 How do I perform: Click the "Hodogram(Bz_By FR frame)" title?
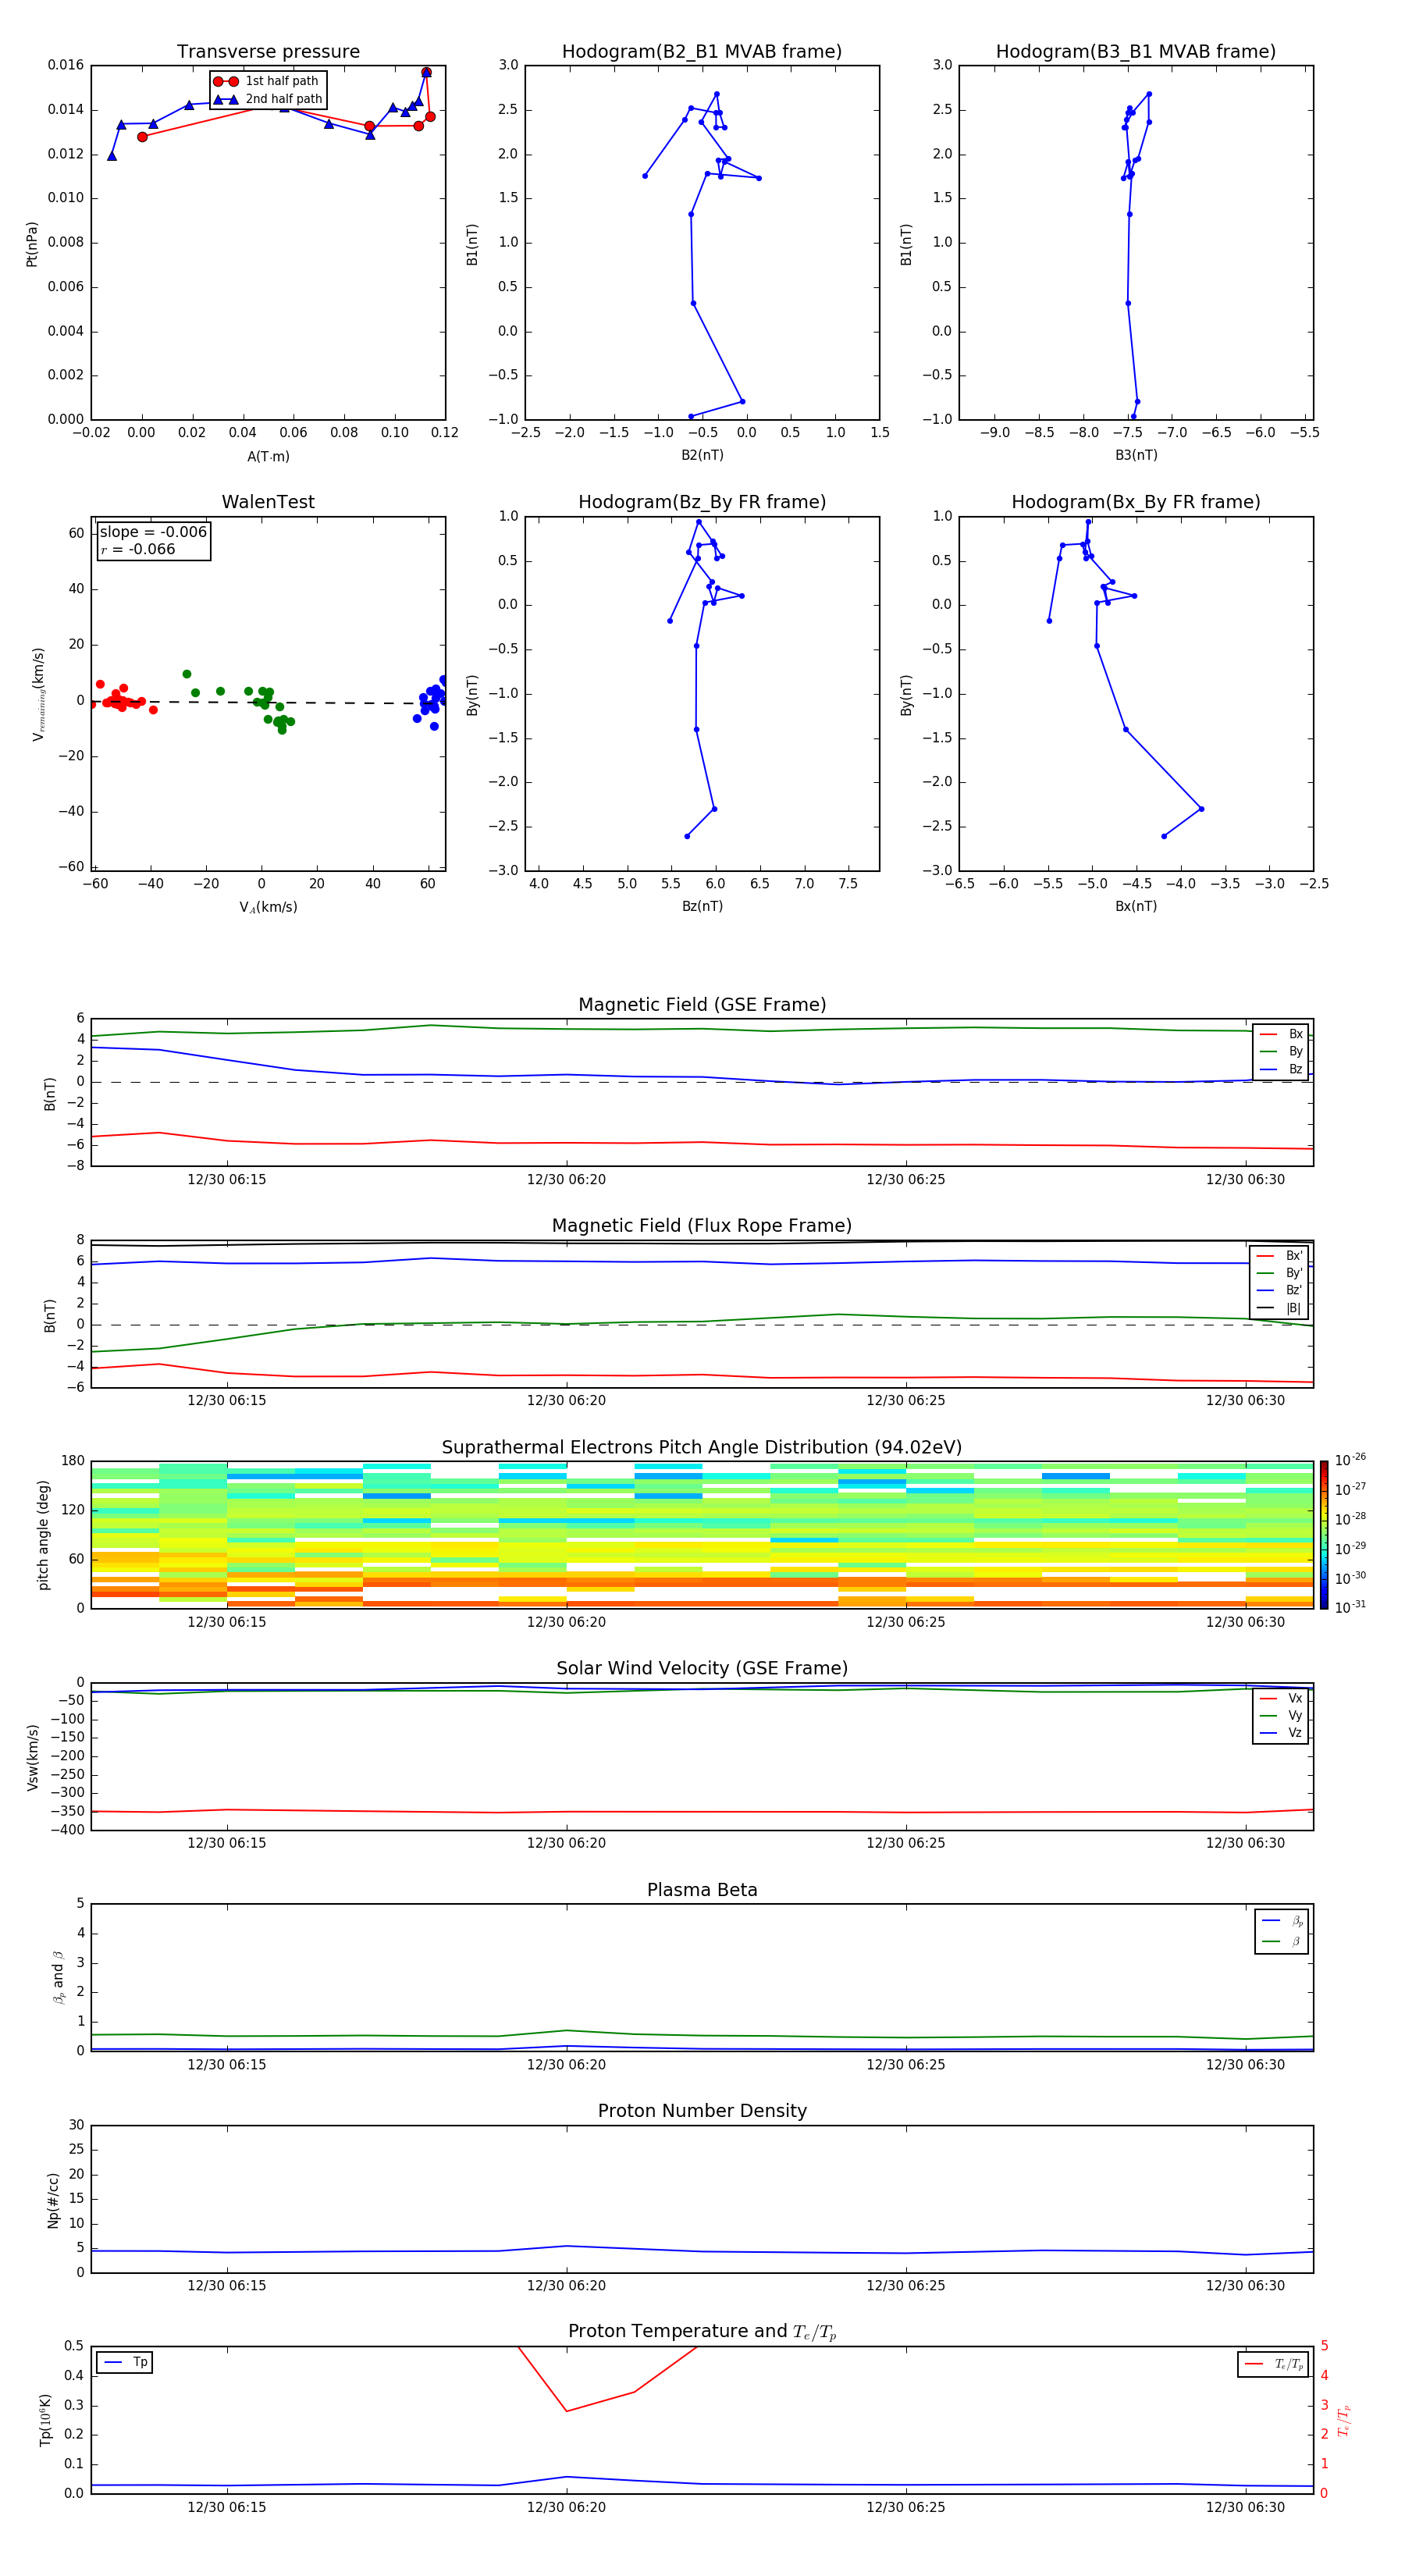[702, 502]
